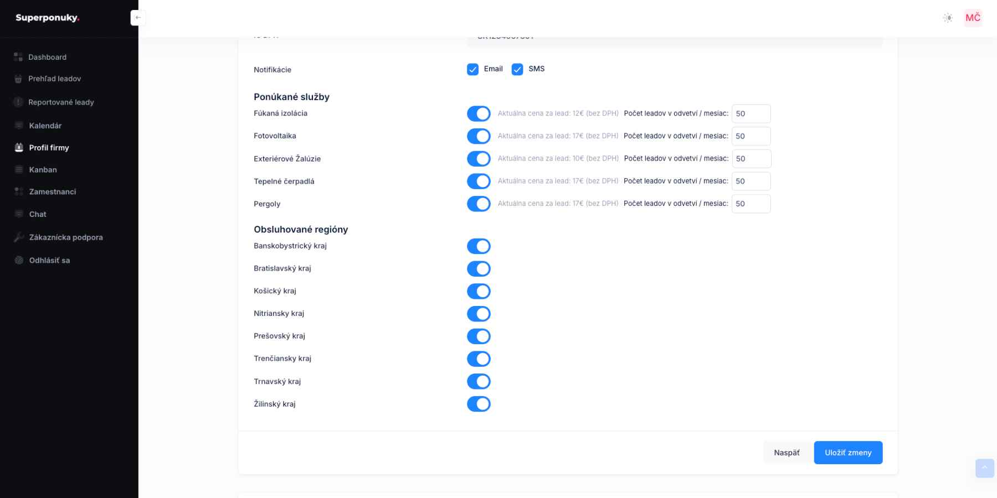Click the Zamestnanci sidebar icon
This screenshot has height=498, width=997.
coord(19,192)
